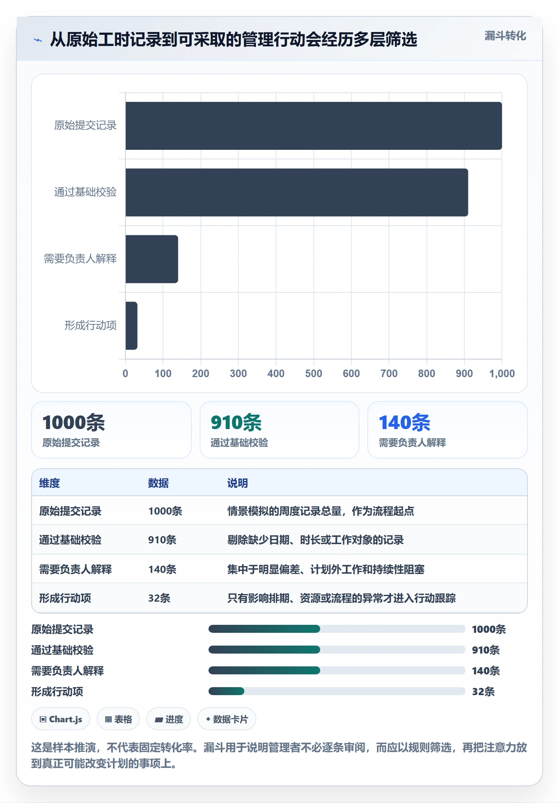Screen dimensions: 559x803
Task: Click the 需要负责人解释 y-axis label in the chart
Action: (80, 259)
